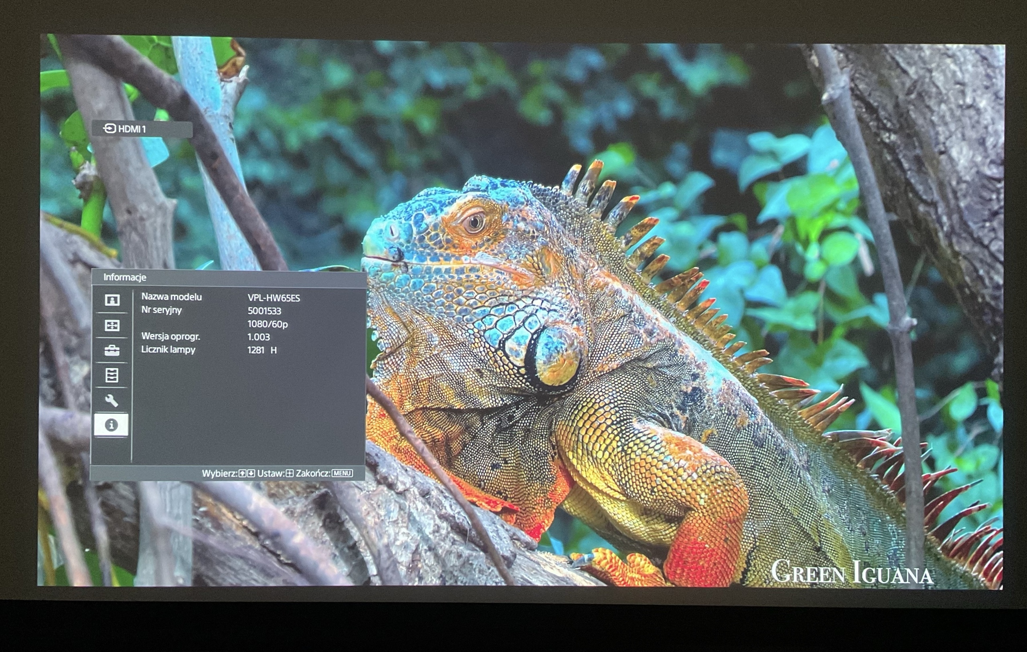
Task: Select the Screen position menu icon
Action: 112,326
